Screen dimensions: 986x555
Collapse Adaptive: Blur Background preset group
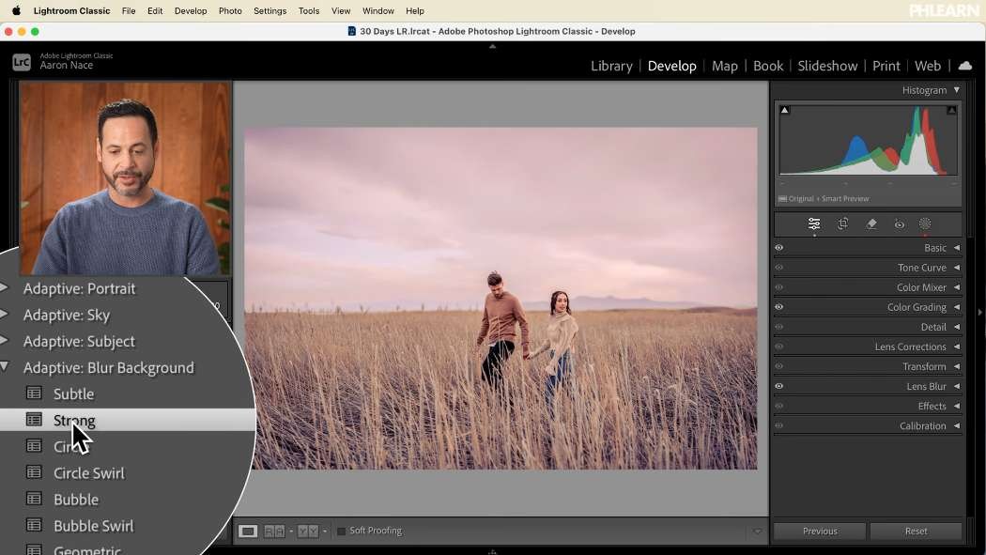tap(5, 366)
